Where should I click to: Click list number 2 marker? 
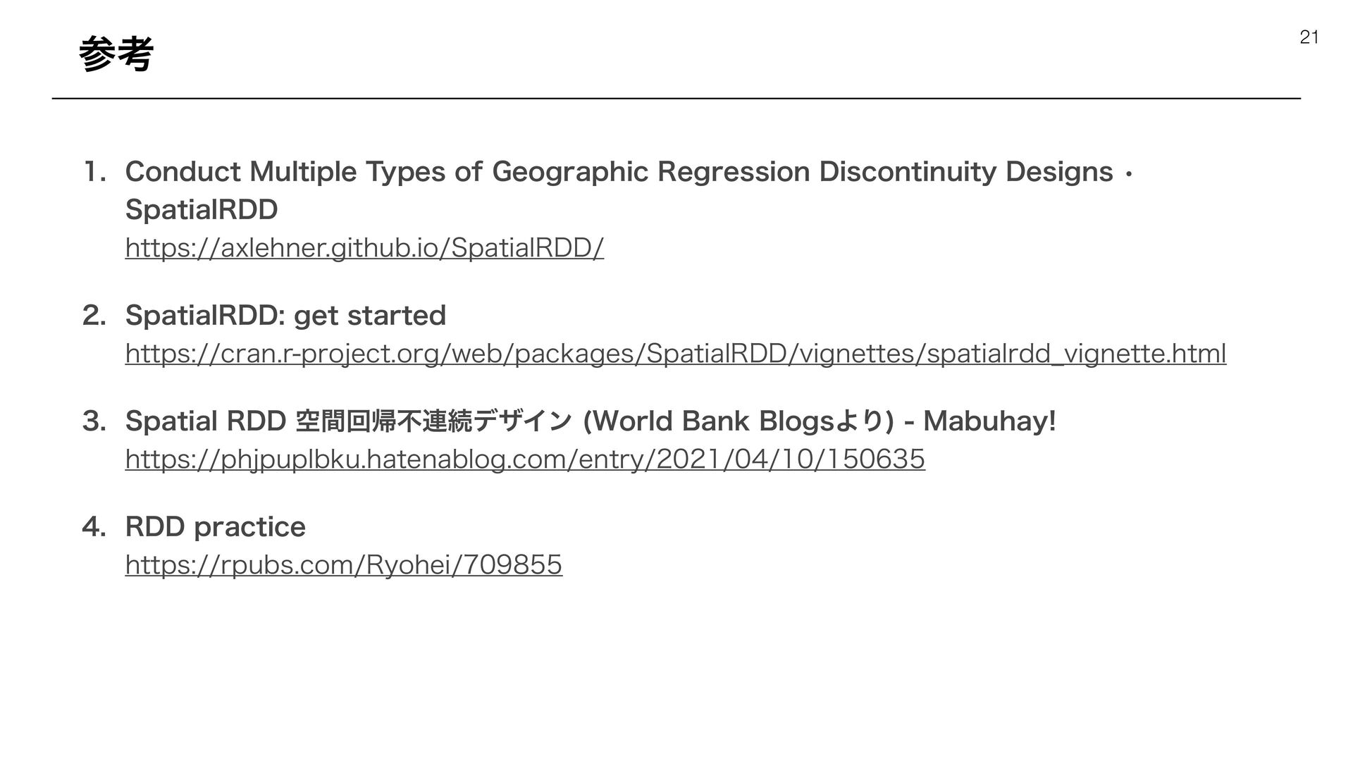[x=94, y=315]
